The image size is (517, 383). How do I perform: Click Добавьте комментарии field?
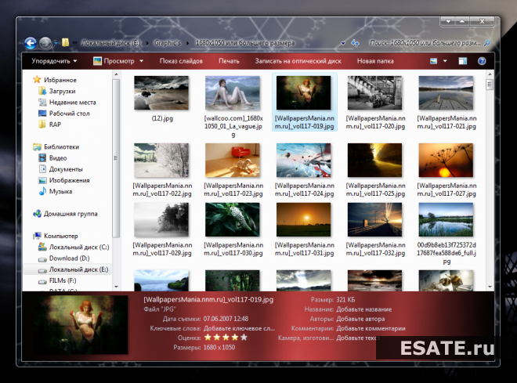pos(371,328)
